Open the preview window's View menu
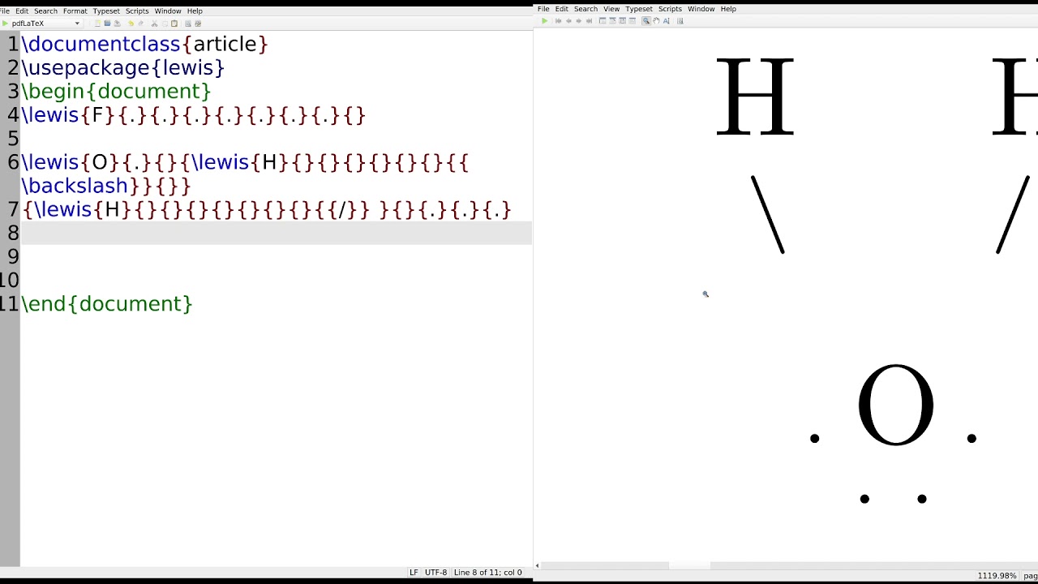 (611, 9)
